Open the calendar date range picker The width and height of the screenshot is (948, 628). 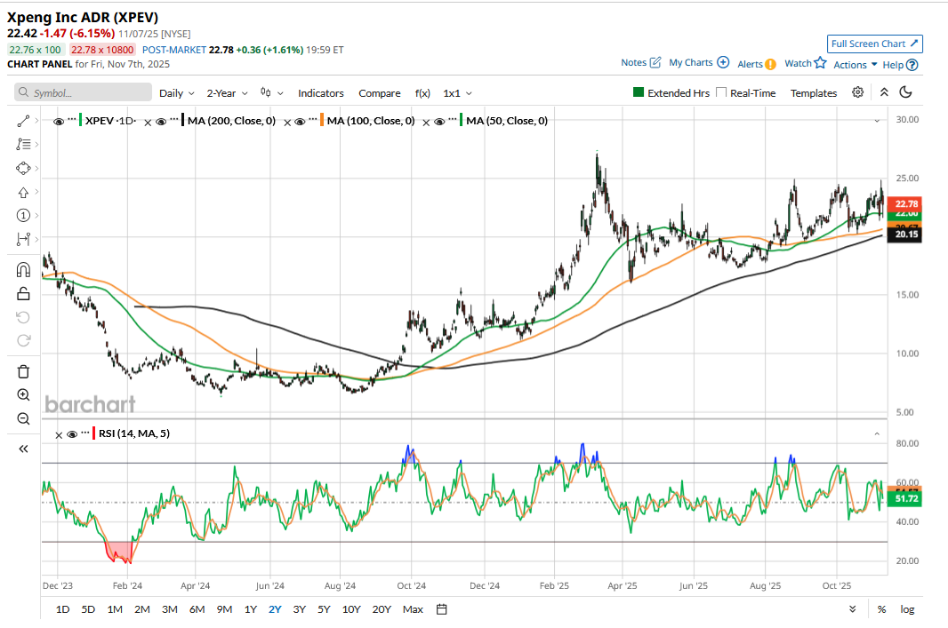[x=442, y=609]
